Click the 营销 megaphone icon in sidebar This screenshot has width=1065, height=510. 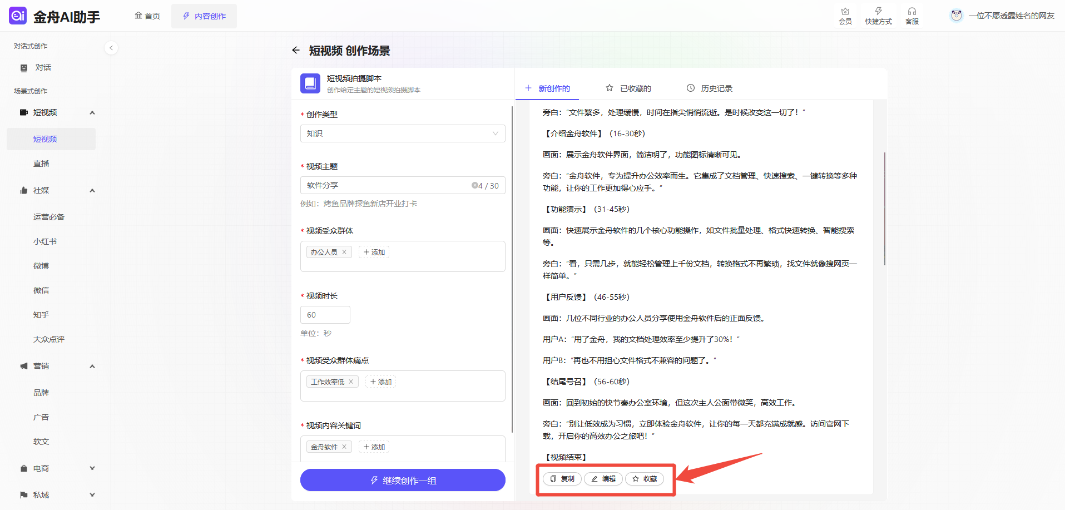pos(23,366)
